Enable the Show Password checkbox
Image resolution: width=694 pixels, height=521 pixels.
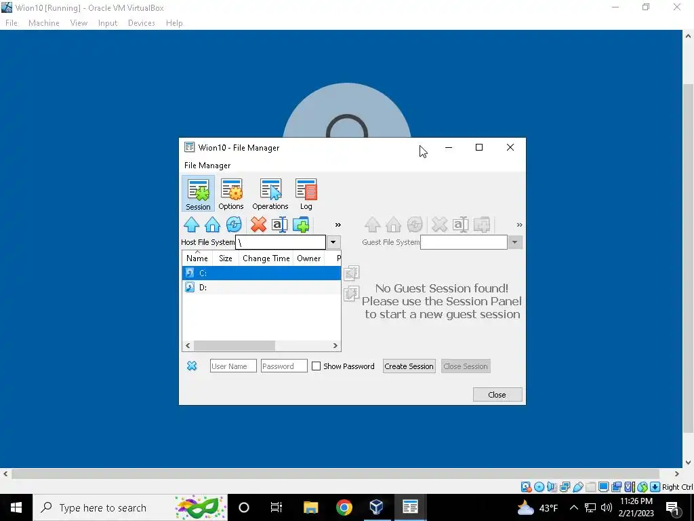pos(316,366)
